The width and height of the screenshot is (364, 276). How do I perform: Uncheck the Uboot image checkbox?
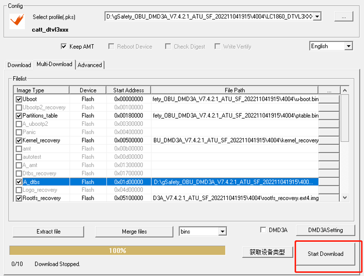pyautogui.click(x=19, y=99)
